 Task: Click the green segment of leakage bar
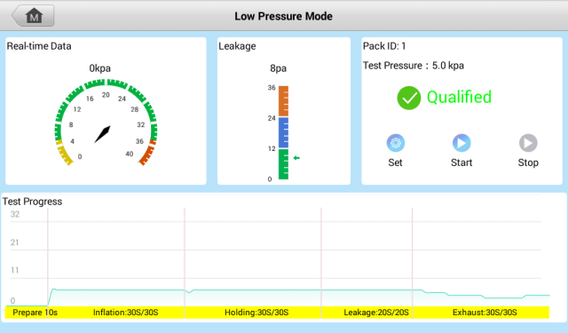pos(283,163)
